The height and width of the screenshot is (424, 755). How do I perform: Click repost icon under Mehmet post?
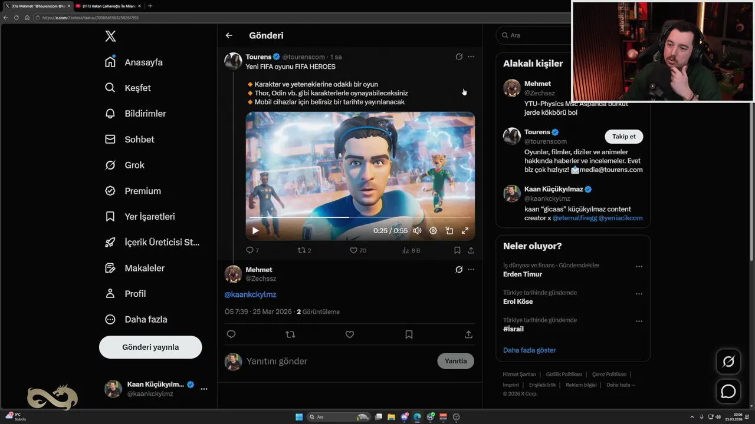point(290,334)
